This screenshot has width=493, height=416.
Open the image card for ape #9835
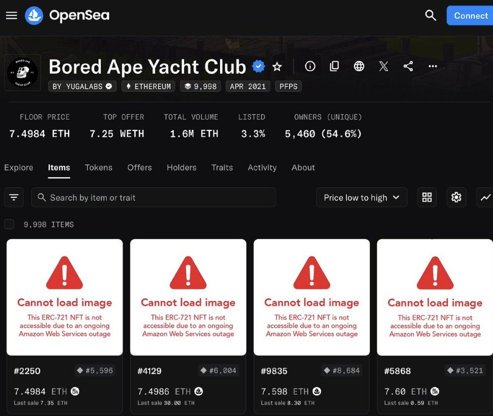coord(311,297)
